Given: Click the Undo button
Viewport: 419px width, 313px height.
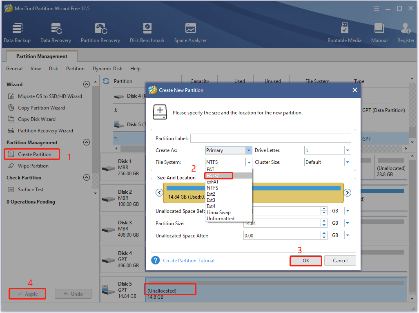Looking at the screenshot, I should [x=73, y=294].
